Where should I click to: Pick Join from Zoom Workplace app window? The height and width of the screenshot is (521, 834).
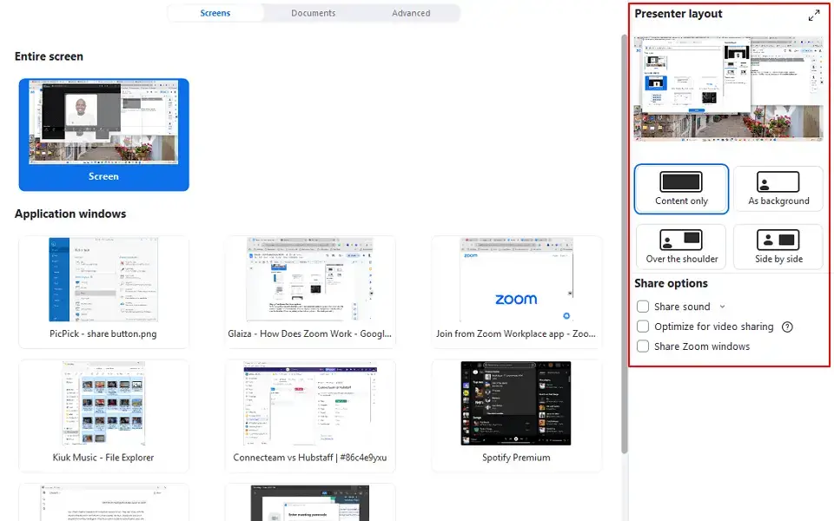516,291
